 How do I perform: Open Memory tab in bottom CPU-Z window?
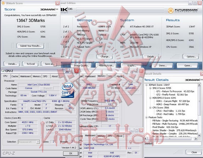point(101,136)
